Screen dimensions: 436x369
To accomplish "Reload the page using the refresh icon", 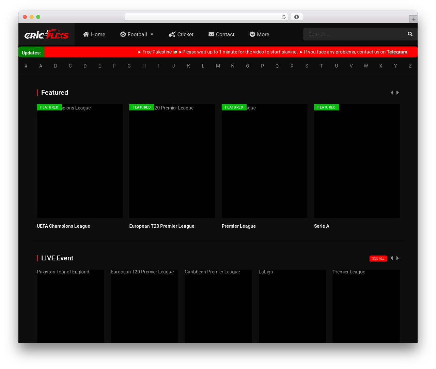I will [284, 17].
